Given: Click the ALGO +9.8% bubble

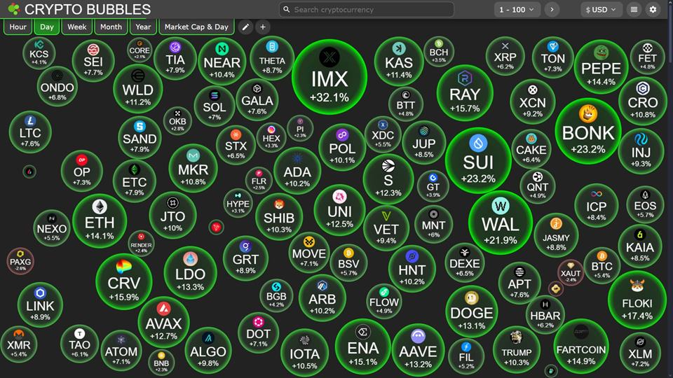Looking at the screenshot, I should click(x=208, y=350).
